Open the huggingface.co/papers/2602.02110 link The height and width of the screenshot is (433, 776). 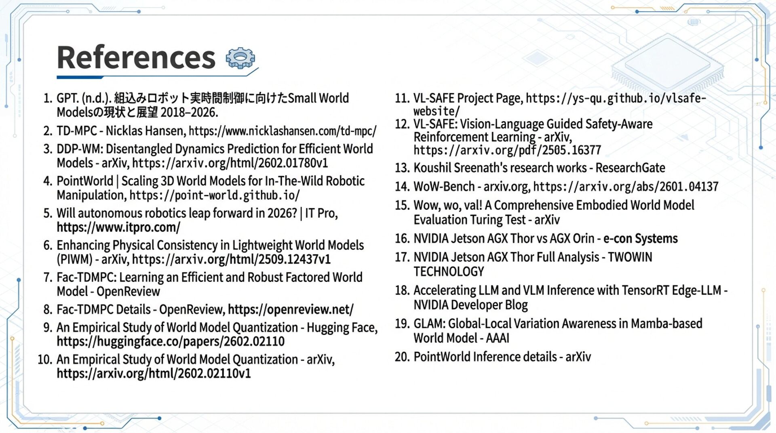pos(171,341)
